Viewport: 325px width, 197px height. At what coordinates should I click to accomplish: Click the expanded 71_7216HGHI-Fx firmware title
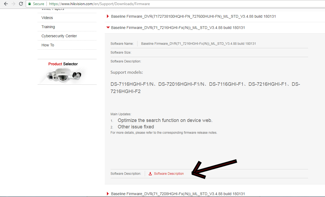178,28
